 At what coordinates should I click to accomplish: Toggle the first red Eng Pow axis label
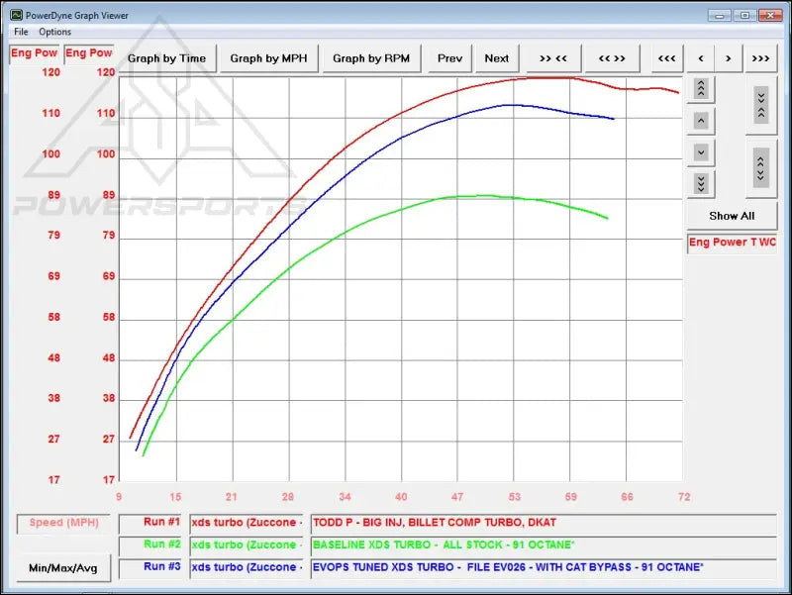click(x=33, y=53)
